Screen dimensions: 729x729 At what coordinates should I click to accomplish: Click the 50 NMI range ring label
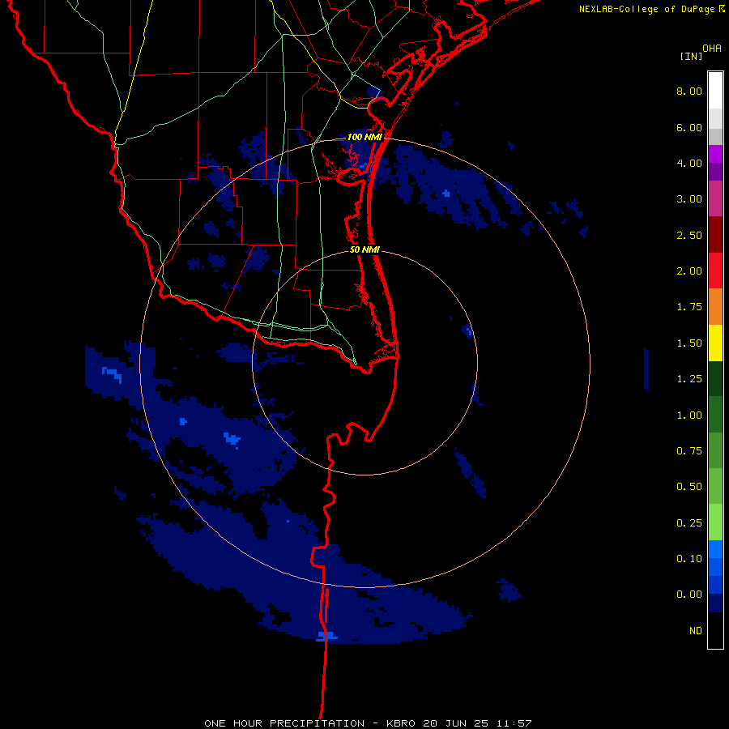click(364, 249)
